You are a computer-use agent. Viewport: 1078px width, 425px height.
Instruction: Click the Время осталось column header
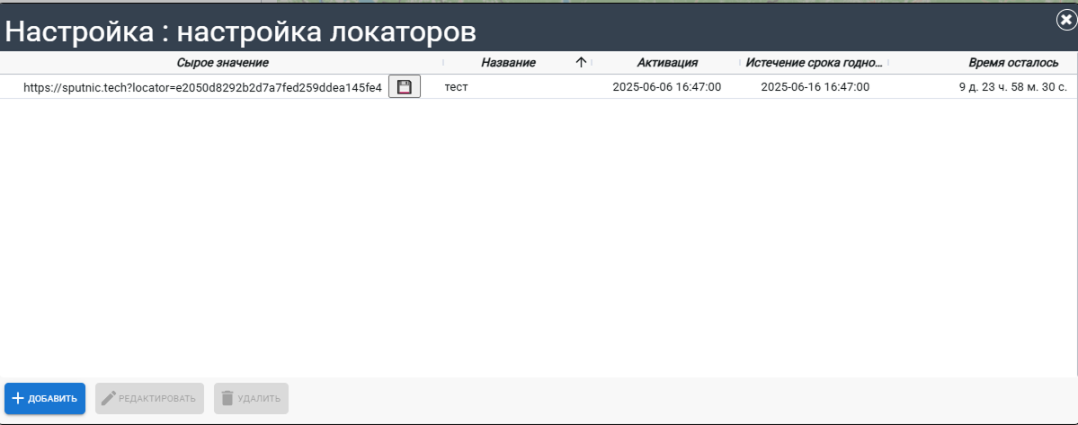click(x=1012, y=63)
